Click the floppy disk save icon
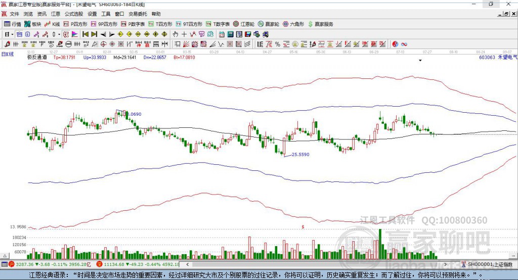 coord(248,34)
